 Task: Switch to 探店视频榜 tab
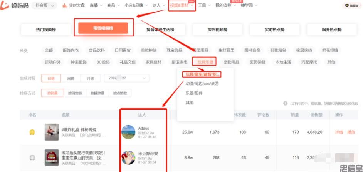(x=217, y=30)
